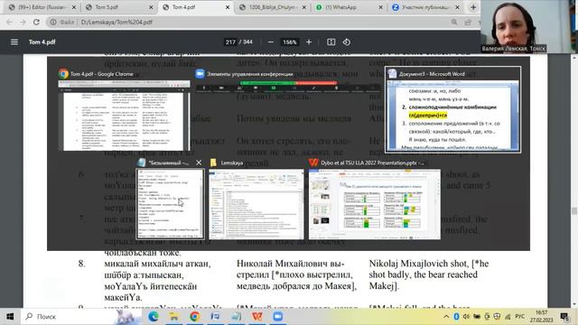The image size is (578, 325).
Task: Open the Windows Start menu
Action: point(10,317)
